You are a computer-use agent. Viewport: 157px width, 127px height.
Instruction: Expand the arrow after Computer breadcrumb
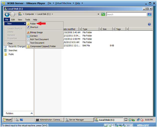[x=36, y=14]
